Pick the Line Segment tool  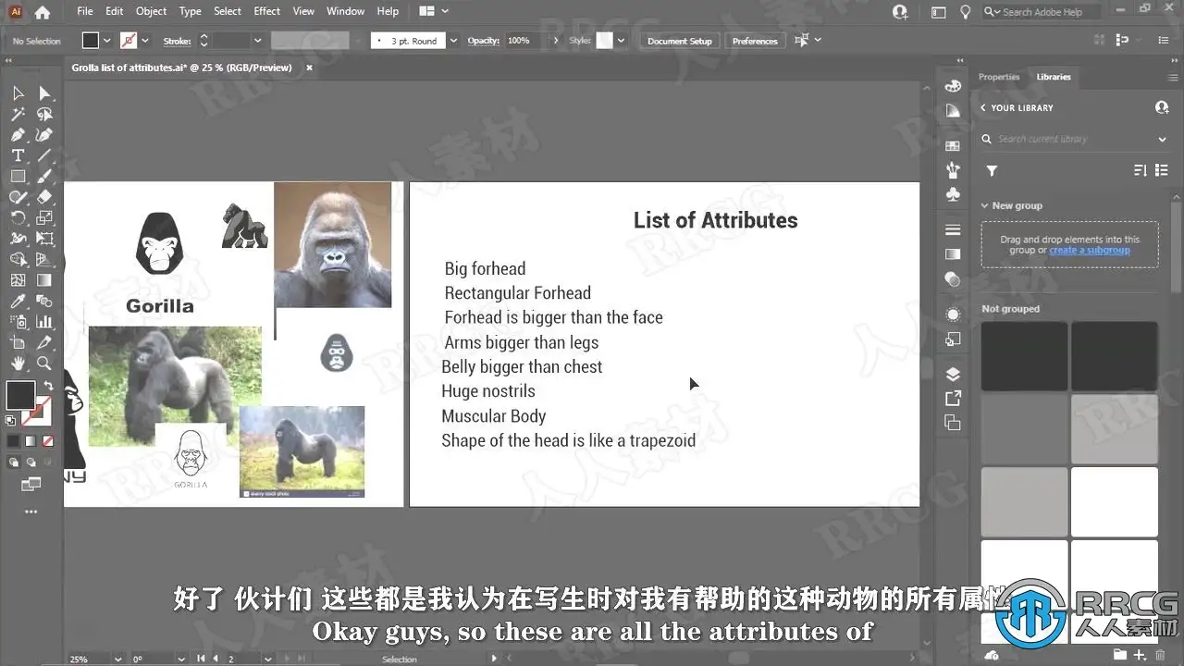43,155
